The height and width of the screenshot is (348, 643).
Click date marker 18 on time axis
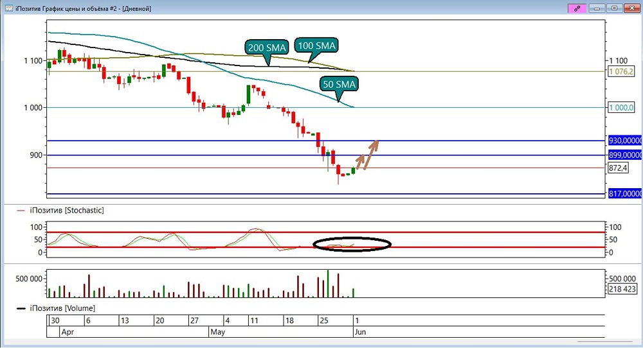pos(289,320)
